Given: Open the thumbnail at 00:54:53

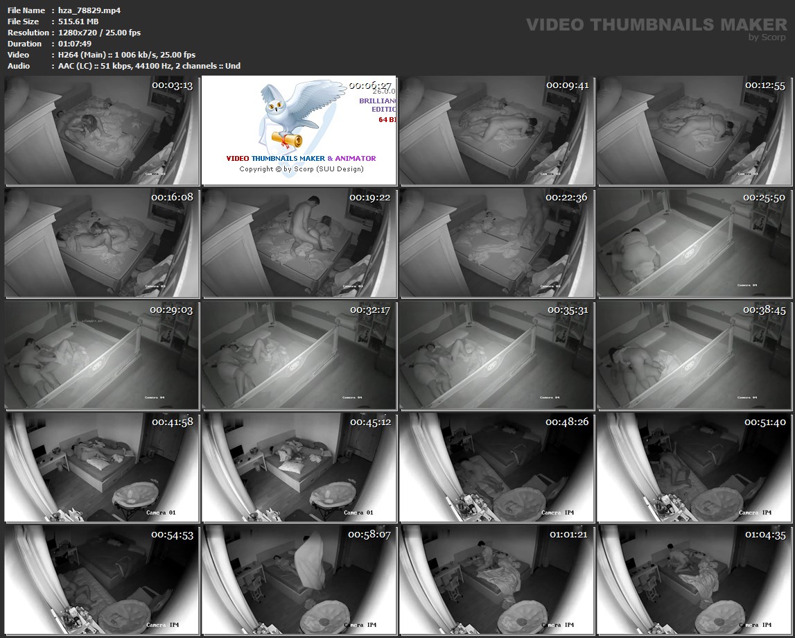Looking at the screenshot, I should (x=102, y=580).
